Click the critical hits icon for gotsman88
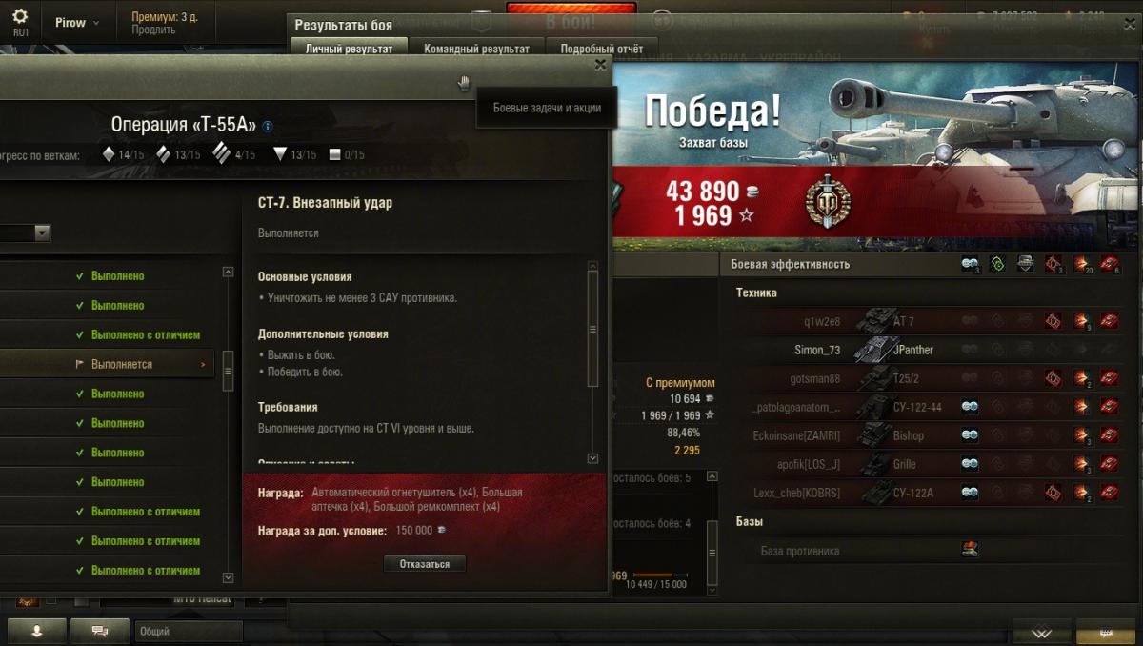Viewport: 1143px width, 646px height. coord(1053,378)
